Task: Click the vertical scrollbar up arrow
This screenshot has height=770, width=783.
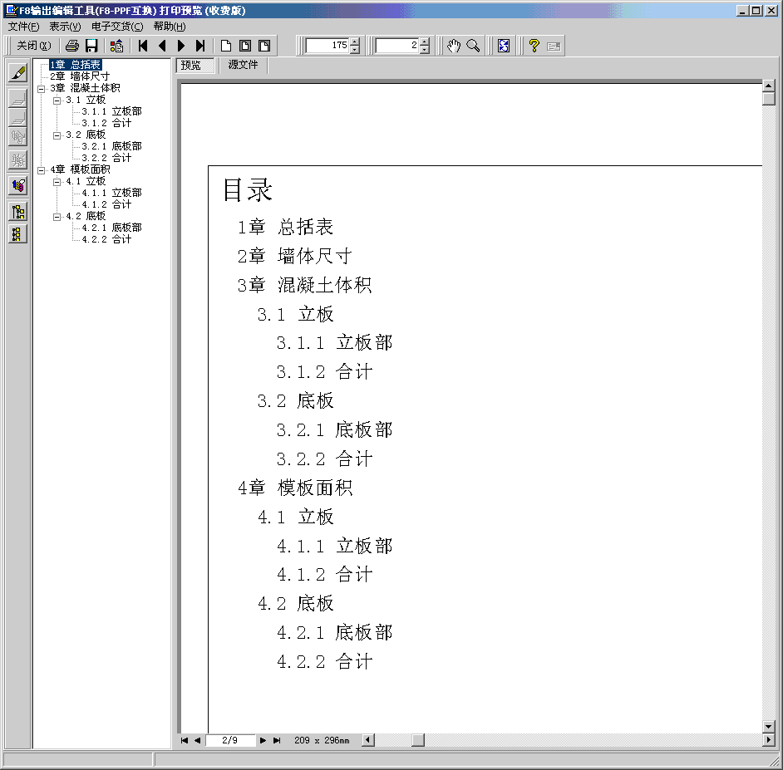Action: (769, 86)
